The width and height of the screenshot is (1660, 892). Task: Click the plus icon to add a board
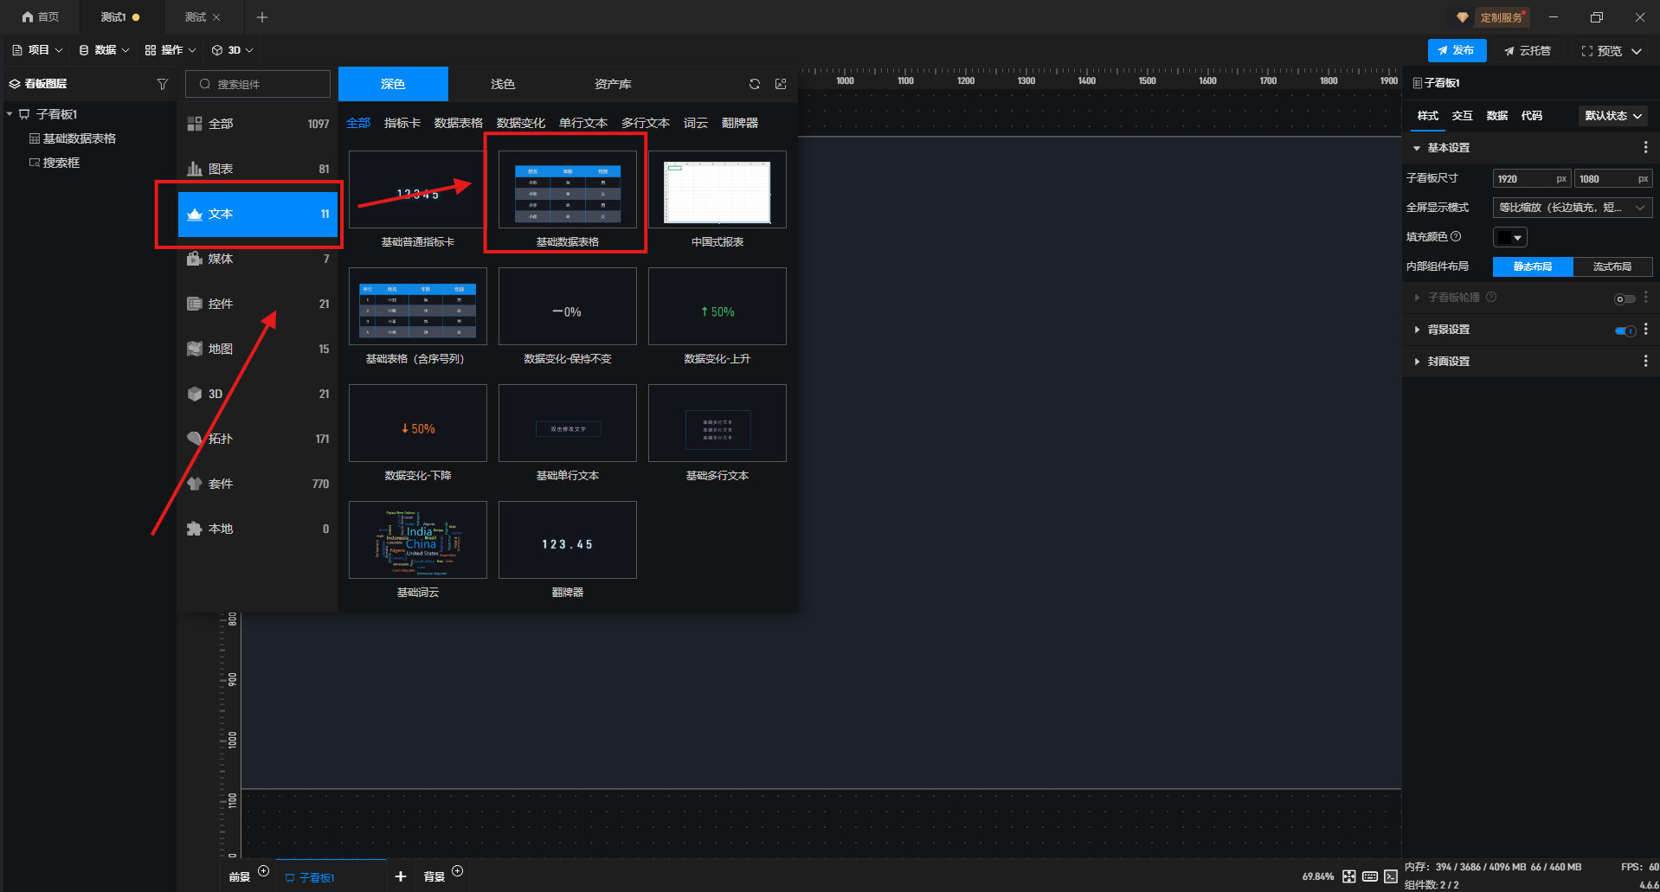[400, 876]
